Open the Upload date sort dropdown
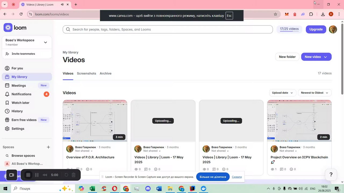The height and width of the screenshot is (193, 344). (283, 93)
